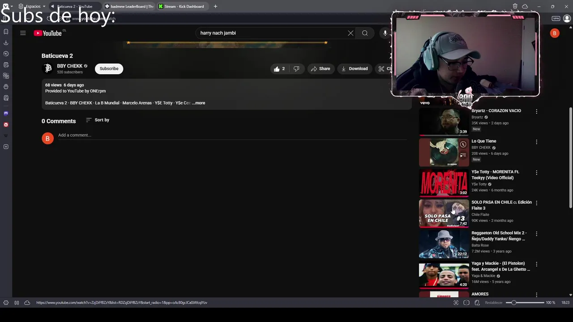Reset zoom with Restablecer button
Screen dimensions: 573x322
coord(494,303)
